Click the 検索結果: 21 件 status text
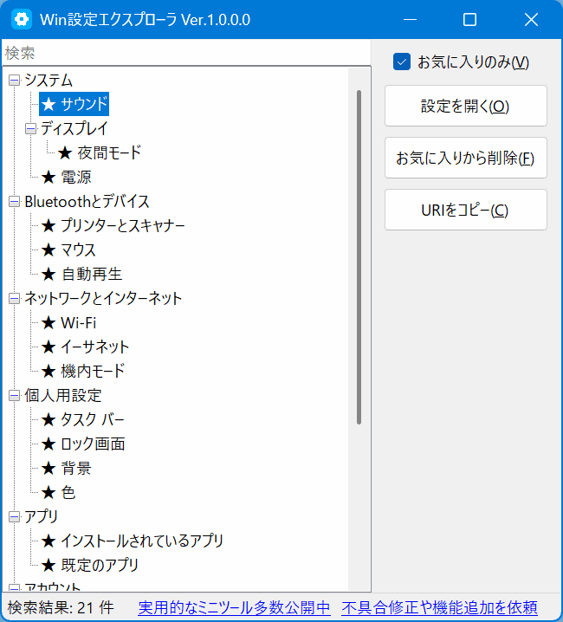The width and height of the screenshot is (563, 622). coord(61,608)
